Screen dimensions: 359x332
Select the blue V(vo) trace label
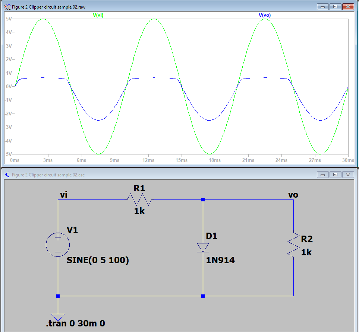(264, 15)
